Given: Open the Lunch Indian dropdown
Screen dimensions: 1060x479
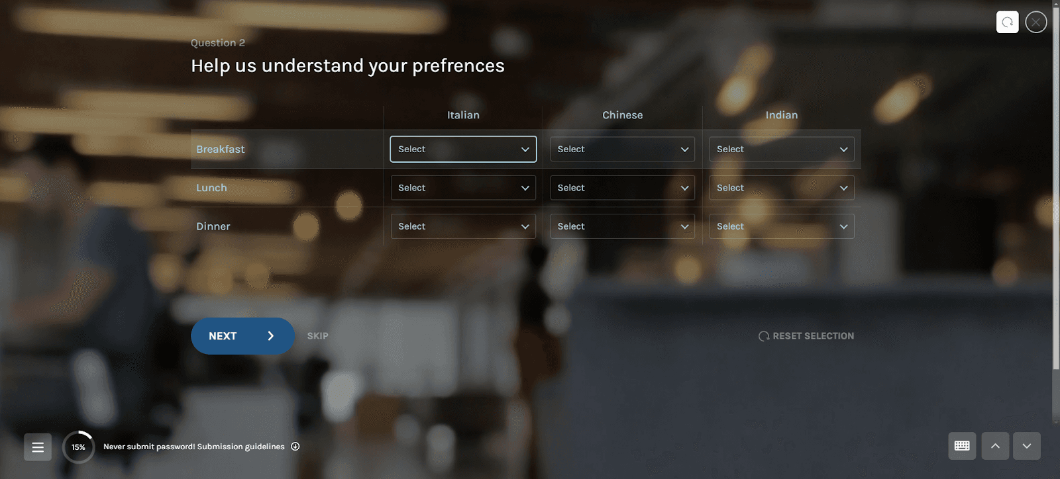Looking at the screenshot, I should (x=781, y=188).
